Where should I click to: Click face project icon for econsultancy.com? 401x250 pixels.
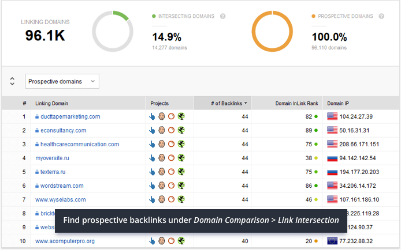point(162,130)
